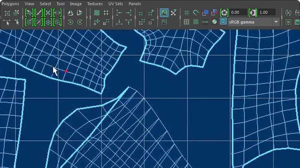
Task: Toggle the blue-red gradient square icon
Action: 214,13
